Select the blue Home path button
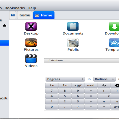119x119 pixels. pyautogui.click(x=44, y=15)
